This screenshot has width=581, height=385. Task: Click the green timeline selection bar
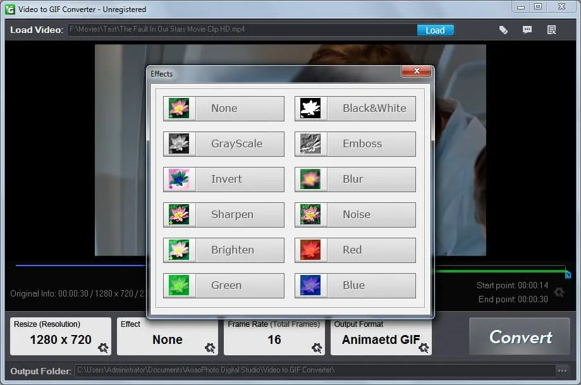click(x=500, y=272)
